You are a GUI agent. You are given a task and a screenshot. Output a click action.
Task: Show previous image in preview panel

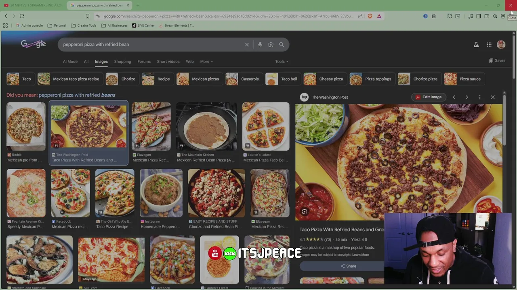click(454, 97)
